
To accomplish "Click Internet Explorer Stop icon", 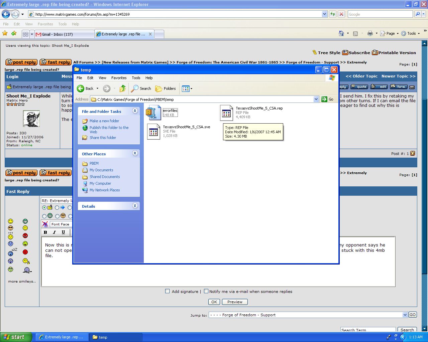I will click(341, 14).
